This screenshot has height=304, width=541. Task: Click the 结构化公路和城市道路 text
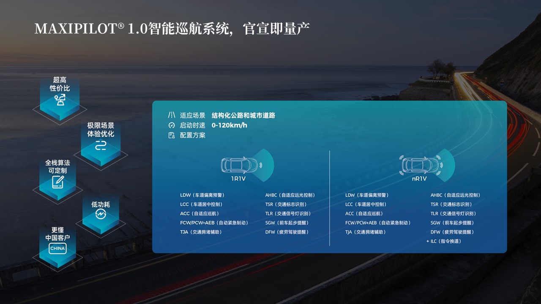pyautogui.click(x=243, y=115)
